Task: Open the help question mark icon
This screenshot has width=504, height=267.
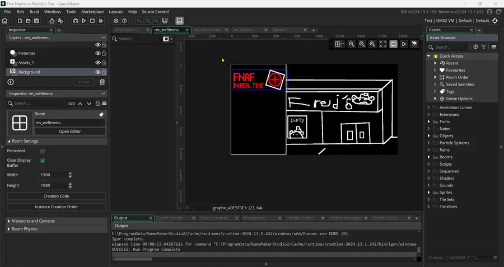Action: [x=124, y=21]
